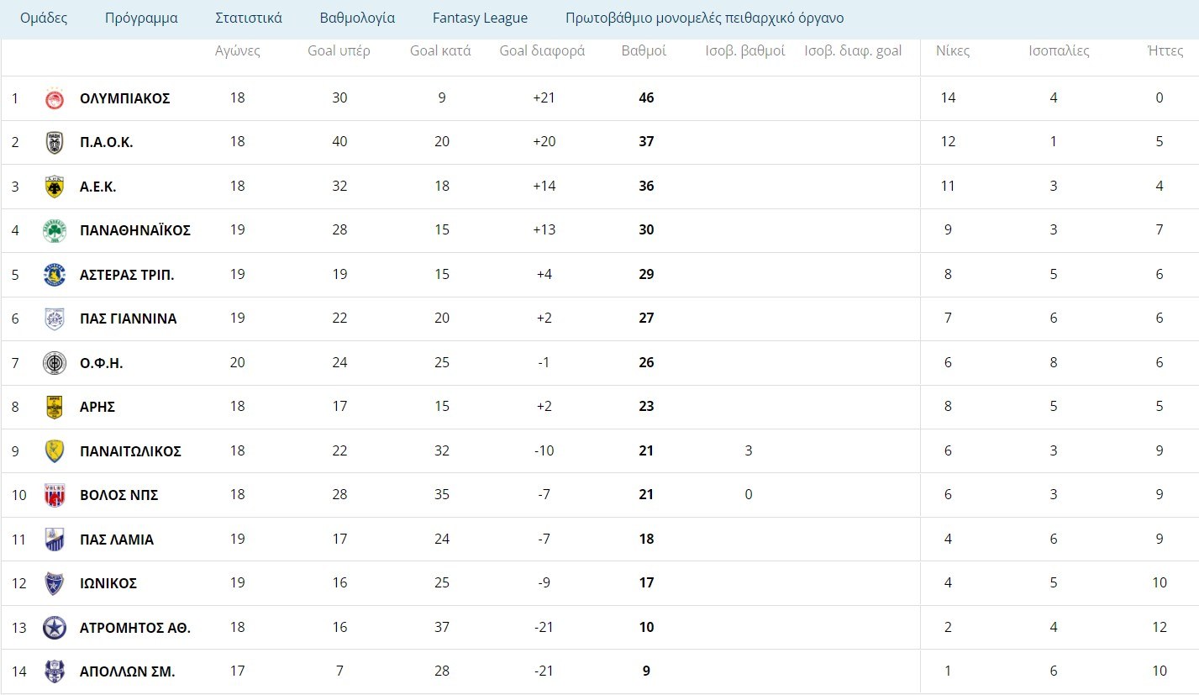This screenshot has width=1199, height=695.
Task: Click the Ο.Φ.Η. round club emblem
Action: [55, 363]
